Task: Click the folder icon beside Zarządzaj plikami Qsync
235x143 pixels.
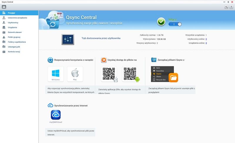Action: [154, 60]
